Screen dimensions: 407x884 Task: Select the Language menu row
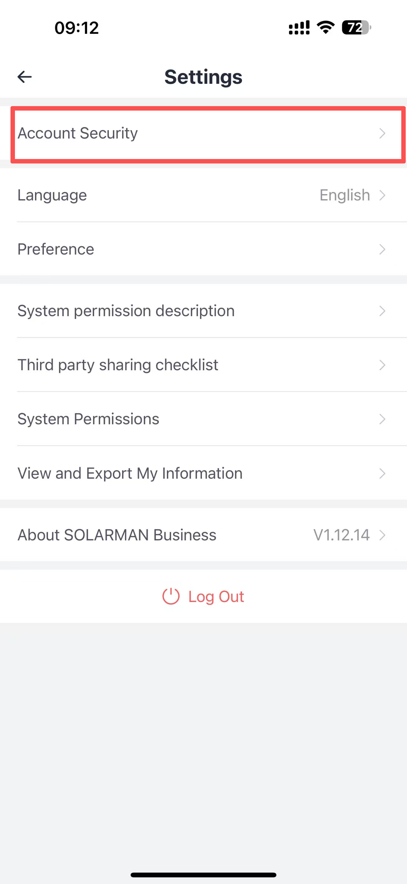(x=52, y=195)
